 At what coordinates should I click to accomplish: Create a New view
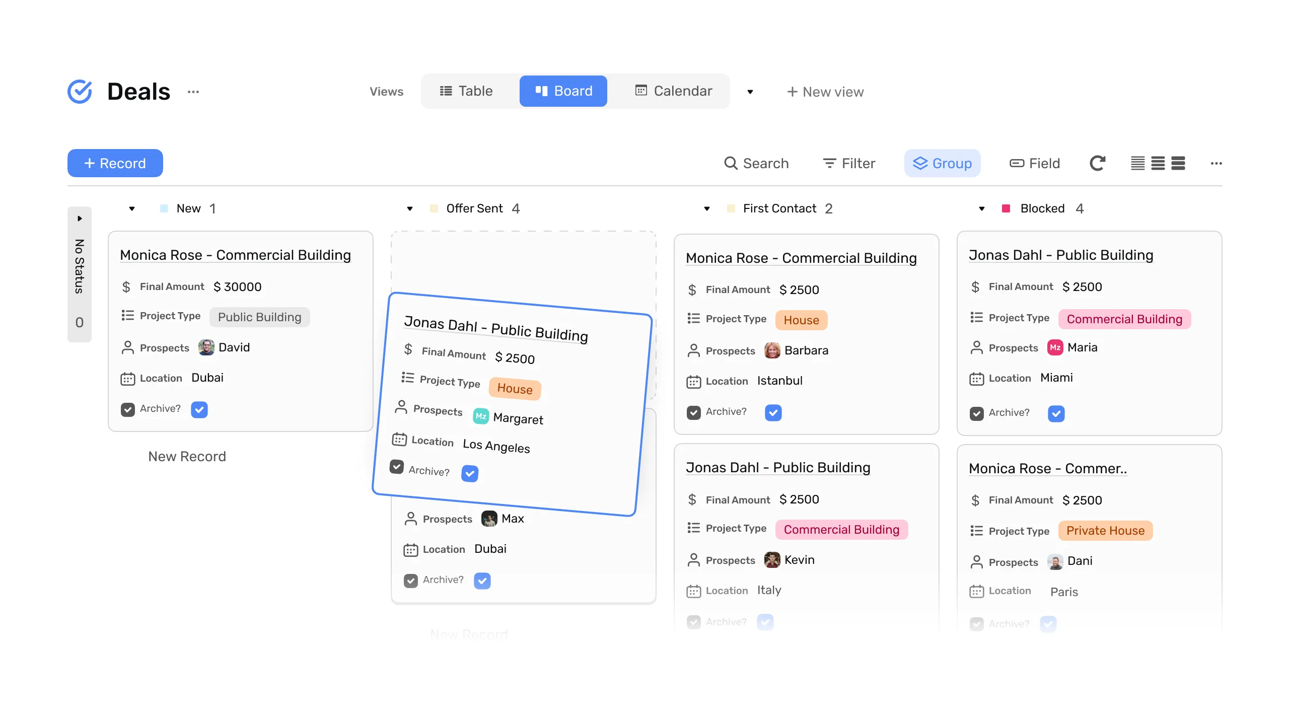(825, 92)
